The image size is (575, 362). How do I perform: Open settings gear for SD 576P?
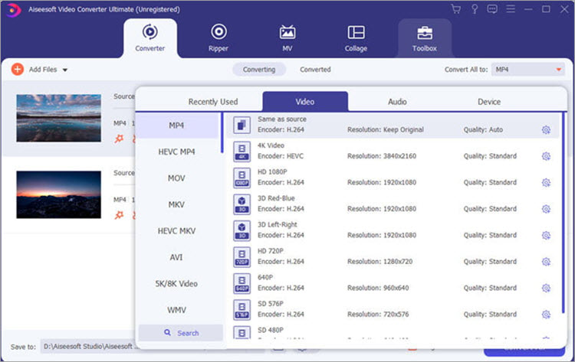coord(546,314)
